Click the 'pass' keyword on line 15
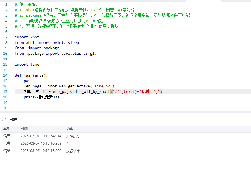Screen dimensions: 251x189 (x=28, y=81)
